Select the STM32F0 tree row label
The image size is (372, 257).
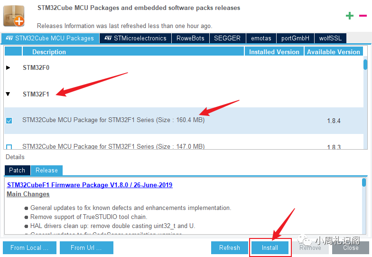point(36,67)
